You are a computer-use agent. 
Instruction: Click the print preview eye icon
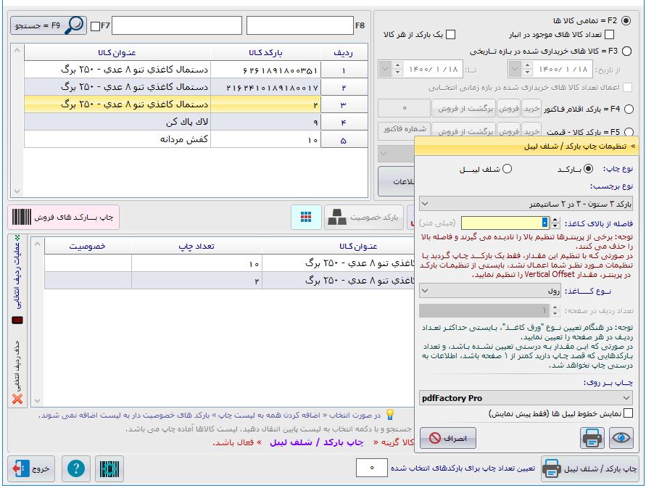[x=621, y=439]
